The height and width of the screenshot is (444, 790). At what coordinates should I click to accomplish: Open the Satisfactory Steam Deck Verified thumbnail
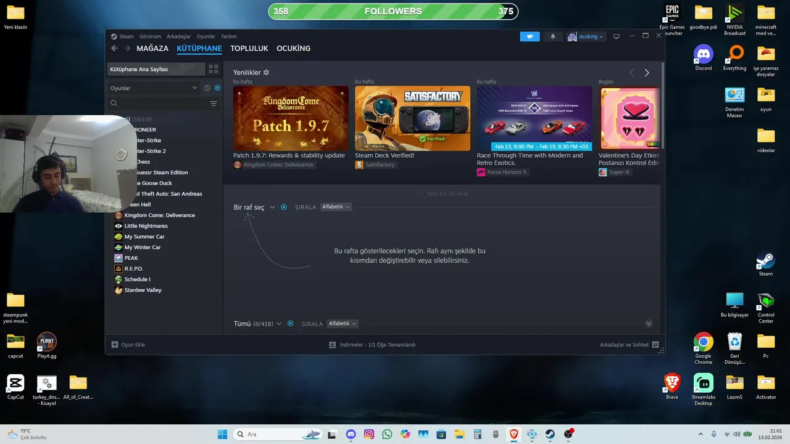point(412,118)
